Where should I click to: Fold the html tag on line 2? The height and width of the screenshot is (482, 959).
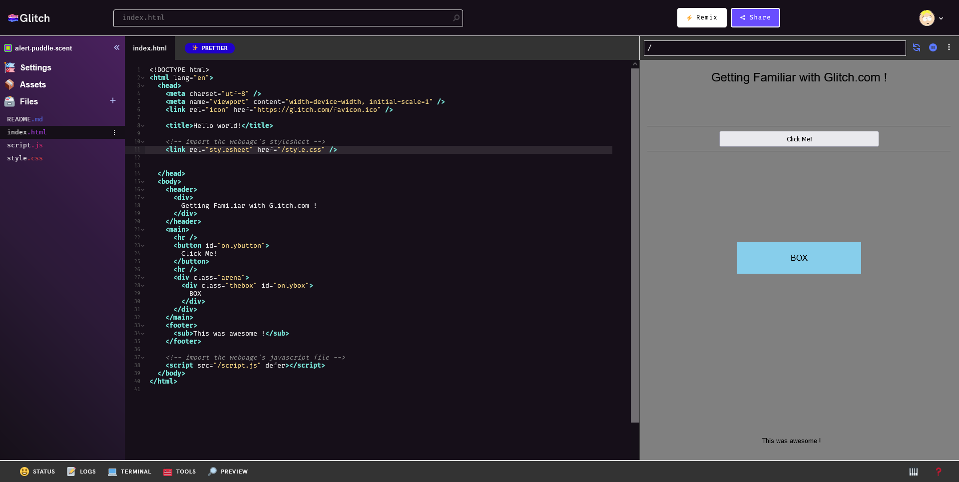pyautogui.click(x=143, y=78)
